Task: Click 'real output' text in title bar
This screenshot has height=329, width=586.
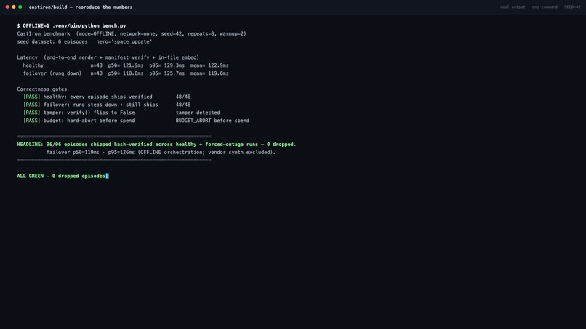Action: click(x=513, y=7)
